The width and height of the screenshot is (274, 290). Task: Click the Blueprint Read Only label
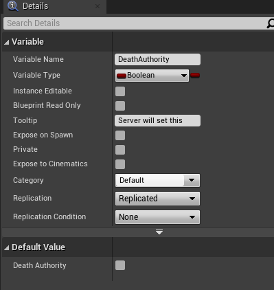pyautogui.click(x=47, y=105)
